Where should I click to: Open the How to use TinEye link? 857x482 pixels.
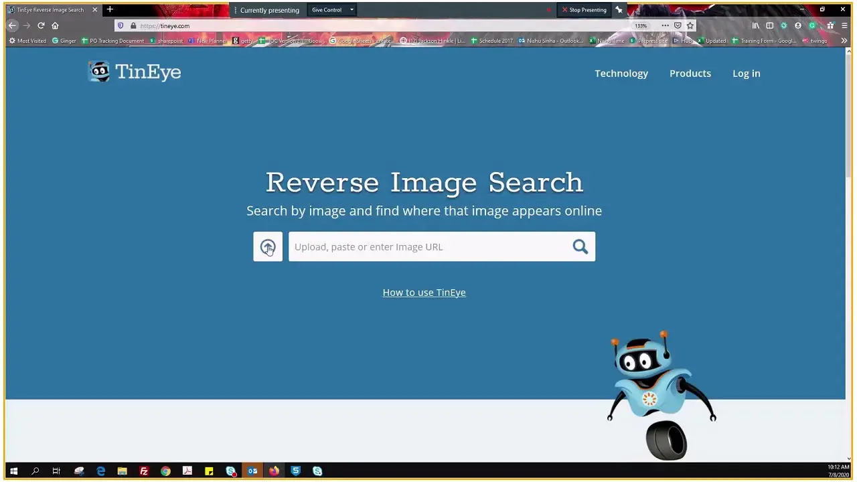[x=424, y=293]
